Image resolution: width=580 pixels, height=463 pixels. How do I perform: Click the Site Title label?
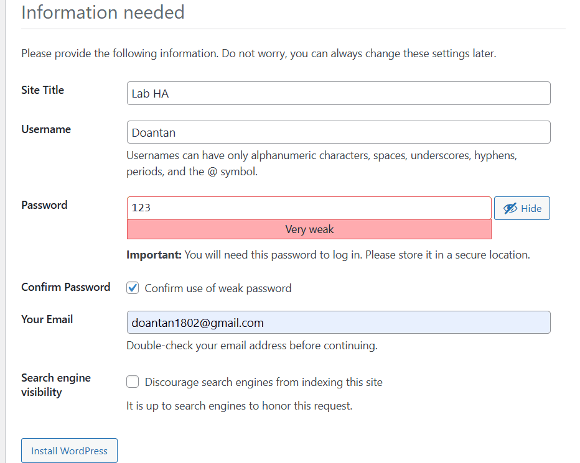(x=42, y=90)
